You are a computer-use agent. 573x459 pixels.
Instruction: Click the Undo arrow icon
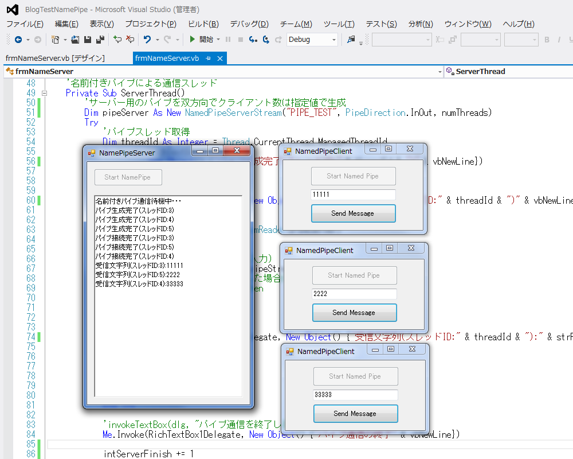[x=147, y=40]
